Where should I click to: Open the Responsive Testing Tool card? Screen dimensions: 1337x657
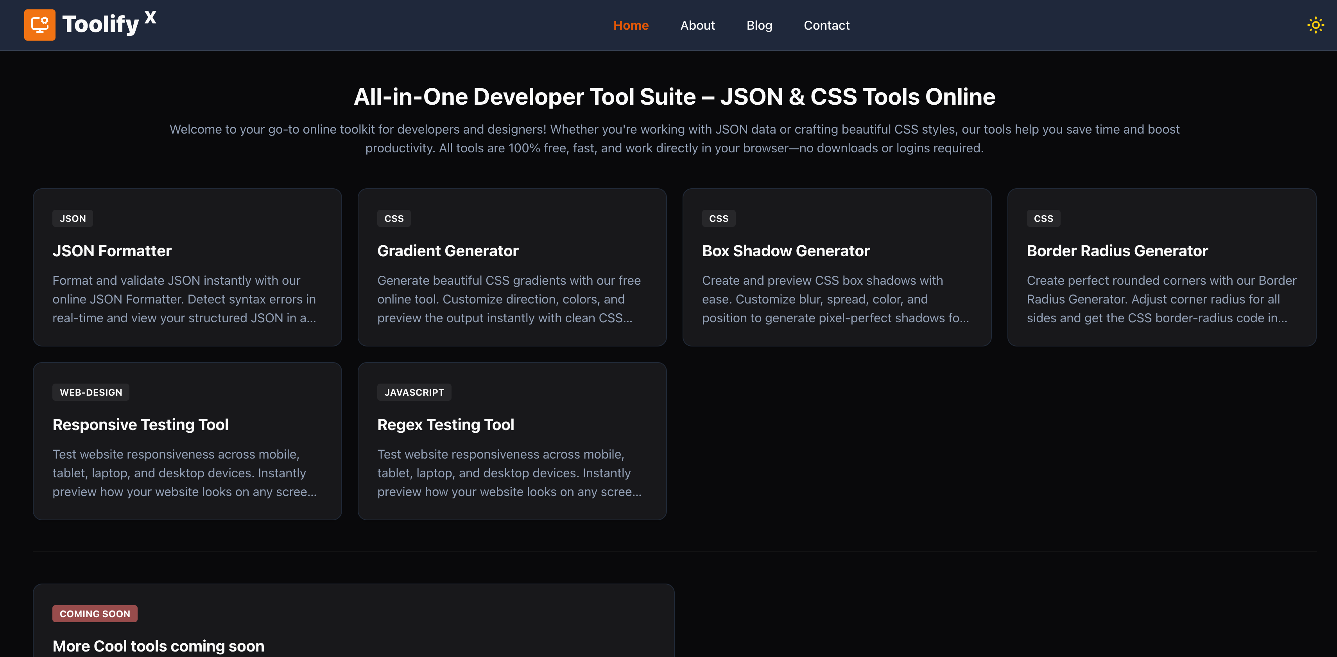(187, 441)
